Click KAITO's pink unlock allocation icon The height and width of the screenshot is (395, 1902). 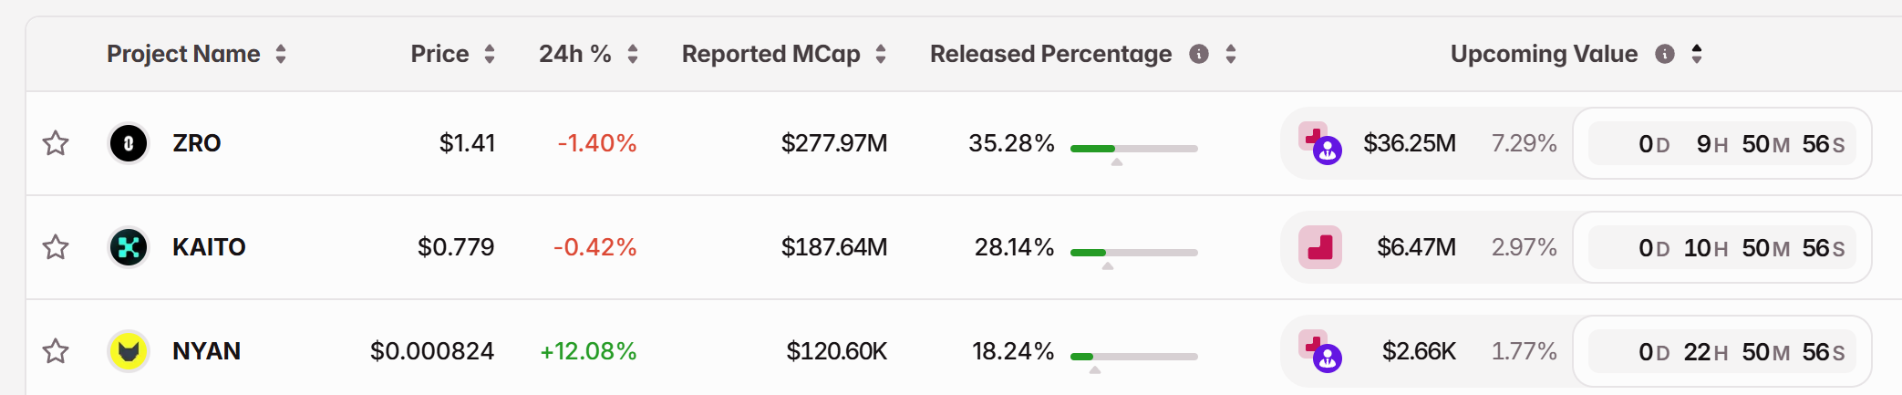1319,247
